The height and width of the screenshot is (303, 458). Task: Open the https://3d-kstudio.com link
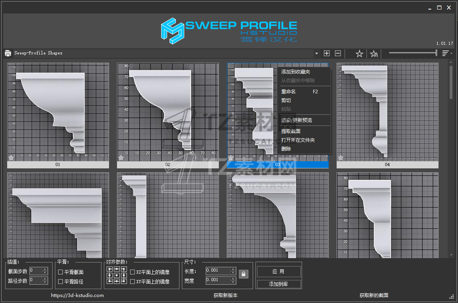78,295
